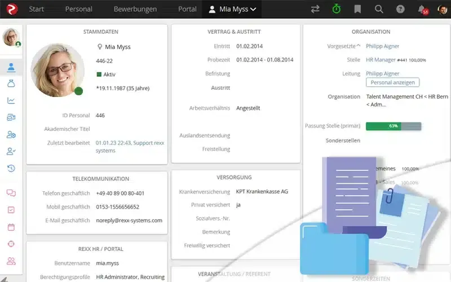Open the help question mark icon
This screenshot has width=451, height=282.
click(400, 9)
